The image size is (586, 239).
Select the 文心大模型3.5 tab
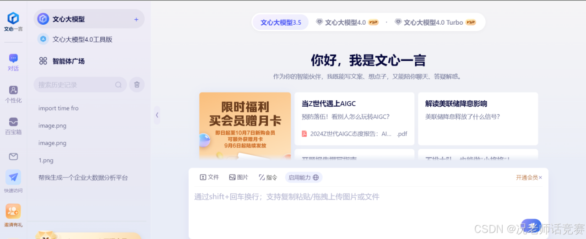tap(281, 22)
